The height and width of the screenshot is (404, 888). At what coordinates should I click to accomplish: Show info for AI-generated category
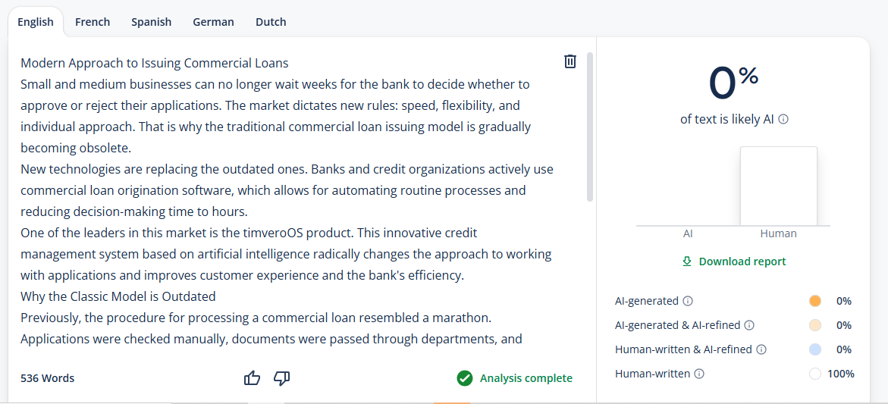[x=688, y=301]
